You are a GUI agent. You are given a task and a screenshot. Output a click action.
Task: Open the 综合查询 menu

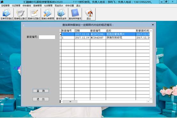click(27, 6)
